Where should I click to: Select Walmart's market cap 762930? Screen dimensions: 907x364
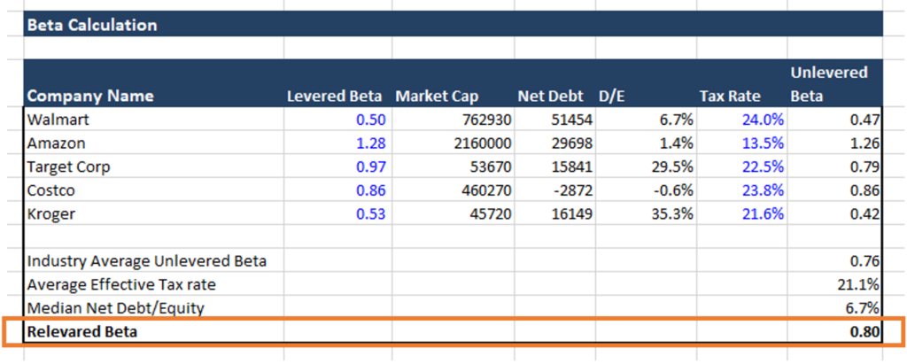coord(453,120)
